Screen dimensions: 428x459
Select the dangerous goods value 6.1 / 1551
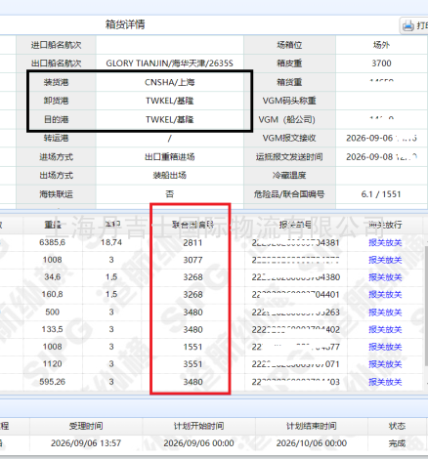[381, 194]
